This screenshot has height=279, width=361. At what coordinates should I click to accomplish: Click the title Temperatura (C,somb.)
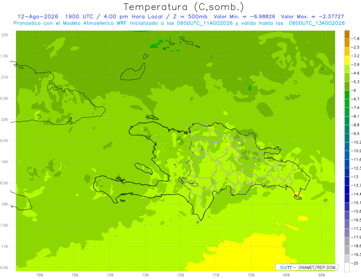point(184,7)
